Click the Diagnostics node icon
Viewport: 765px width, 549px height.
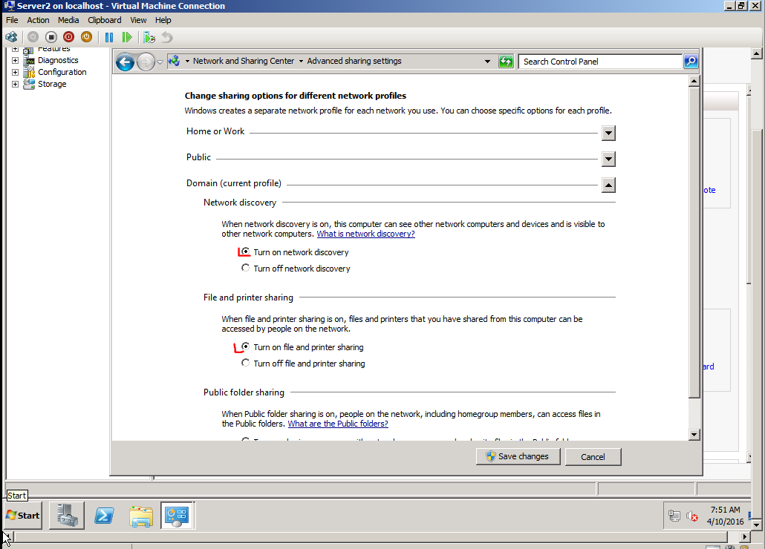pos(30,60)
